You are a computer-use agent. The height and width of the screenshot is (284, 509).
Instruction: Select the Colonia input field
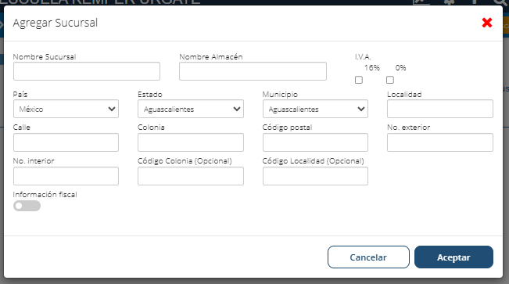click(x=191, y=142)
